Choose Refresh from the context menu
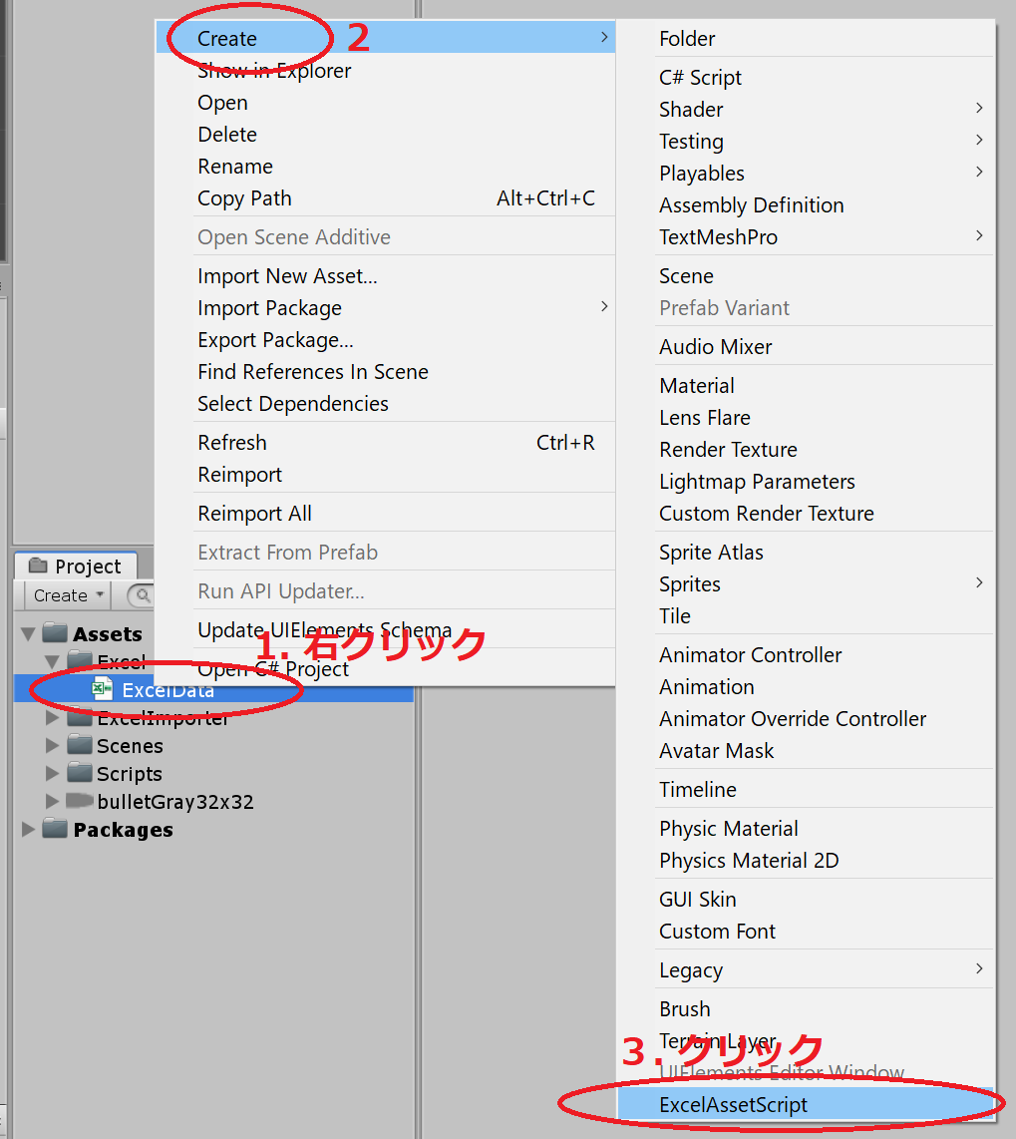This screenshot has height=1139, width=1016. click(386, 443)
